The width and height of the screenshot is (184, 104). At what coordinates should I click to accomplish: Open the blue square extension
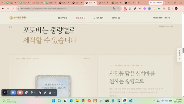[x=149, y=8]
